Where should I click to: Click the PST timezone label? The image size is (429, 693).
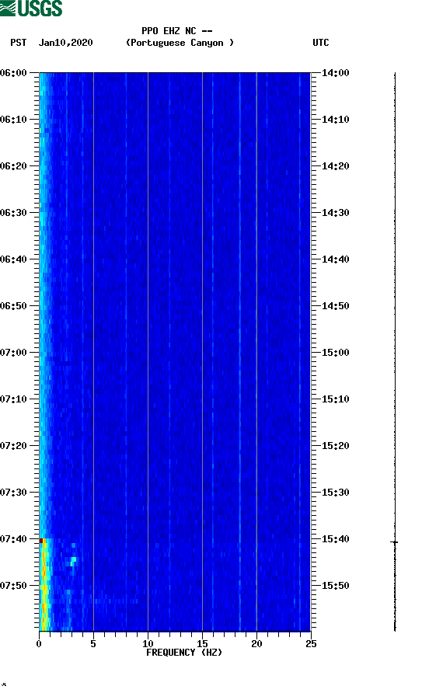19,43
